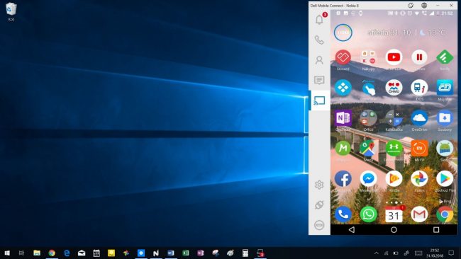The width and height of the screenshot is (461, 259).
Task: Launch YouTube on the mirrored phone
Action: pos(394,57)
